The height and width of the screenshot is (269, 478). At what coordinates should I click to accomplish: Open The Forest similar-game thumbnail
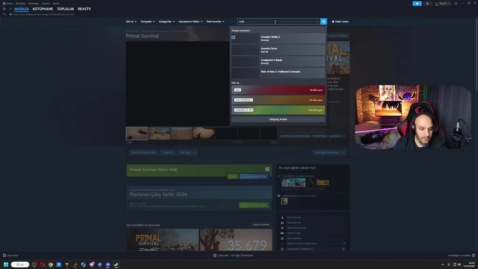(319, 183)
